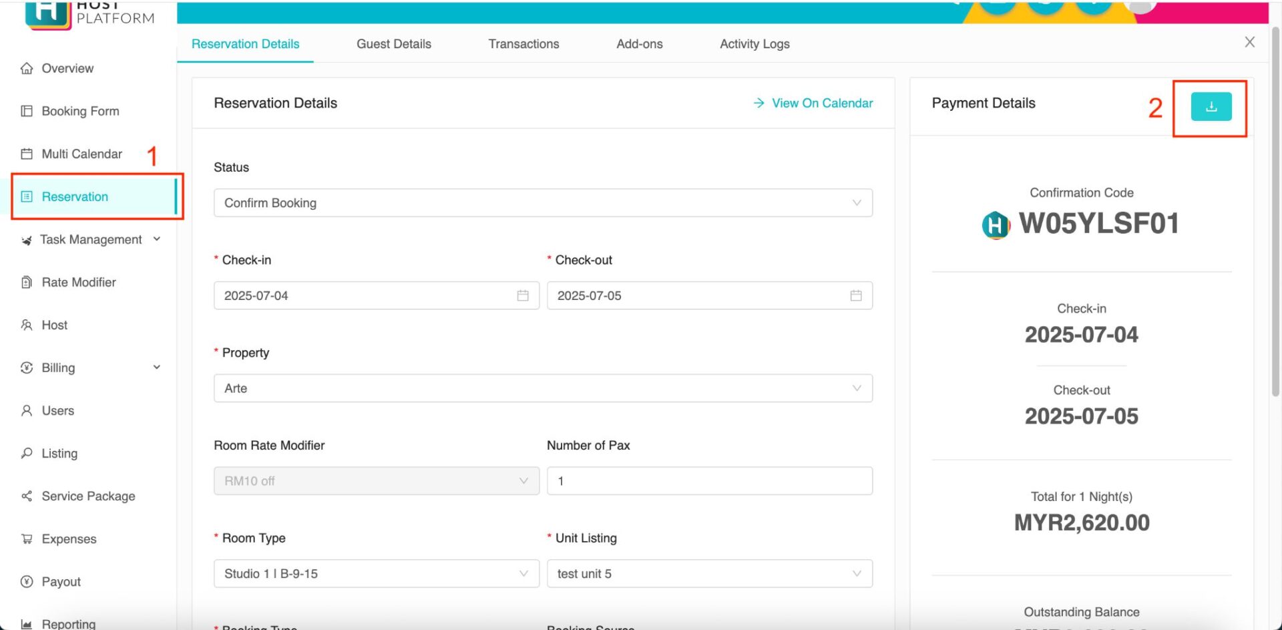Image resolution: width=1282 pixels, height=630 pixels.
Task: Switch to the Guest Details tab
Action: click(x=394, y=44)
